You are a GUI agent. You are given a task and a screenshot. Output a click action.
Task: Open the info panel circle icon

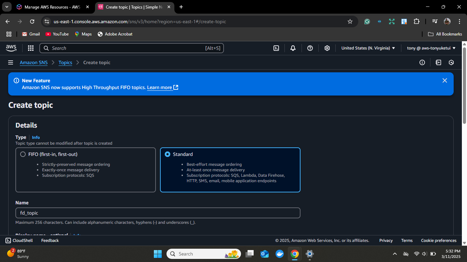[422, 62]
